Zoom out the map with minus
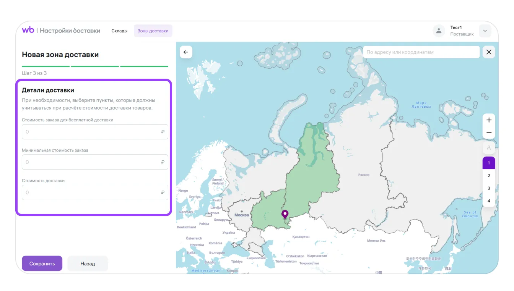The height and width of the screenshot is (291, 514). pyautogui.click(x=489, y=133)
